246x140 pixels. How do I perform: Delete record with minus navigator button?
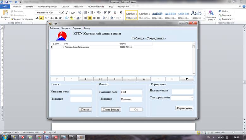[129, 79]
